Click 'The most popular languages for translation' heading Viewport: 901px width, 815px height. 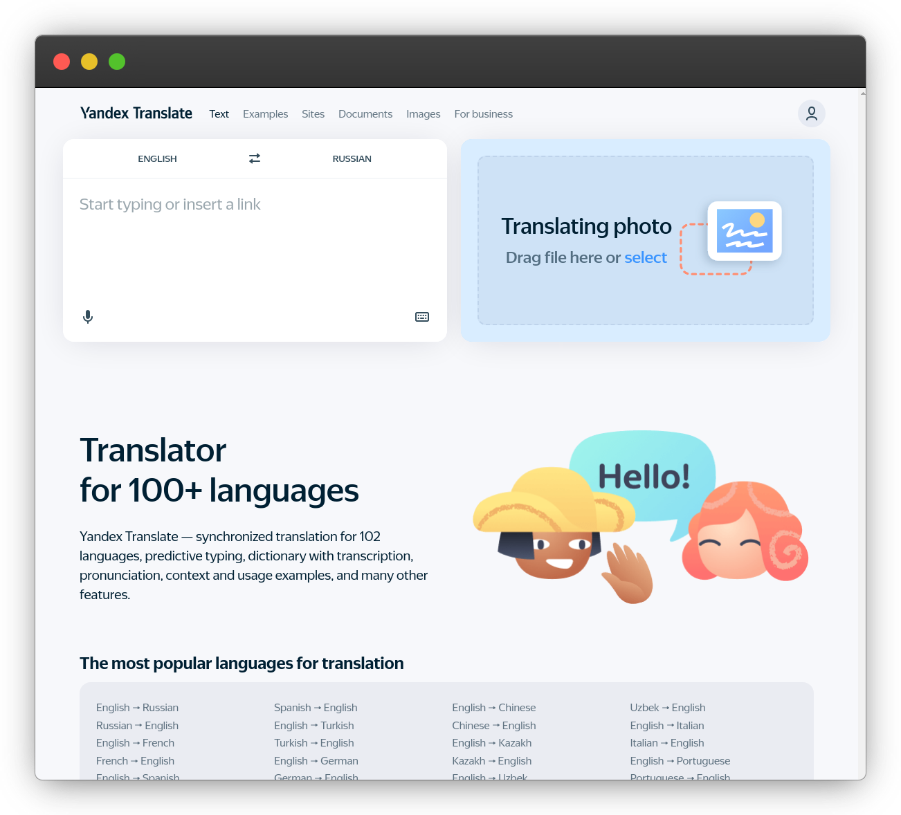pyautogui.click(x=242, y=663)
